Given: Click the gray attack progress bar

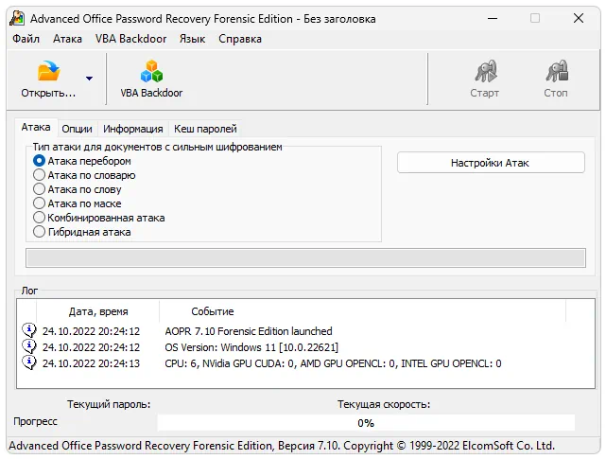Looking at the screenshot, I should 305,258.
